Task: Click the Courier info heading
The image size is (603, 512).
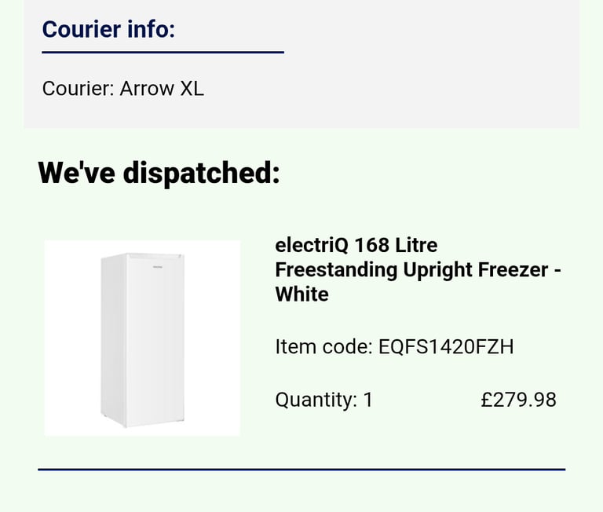Action: pos(108,29)
